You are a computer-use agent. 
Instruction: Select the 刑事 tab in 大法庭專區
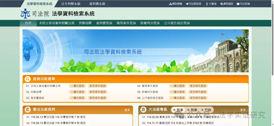point(192,110)
